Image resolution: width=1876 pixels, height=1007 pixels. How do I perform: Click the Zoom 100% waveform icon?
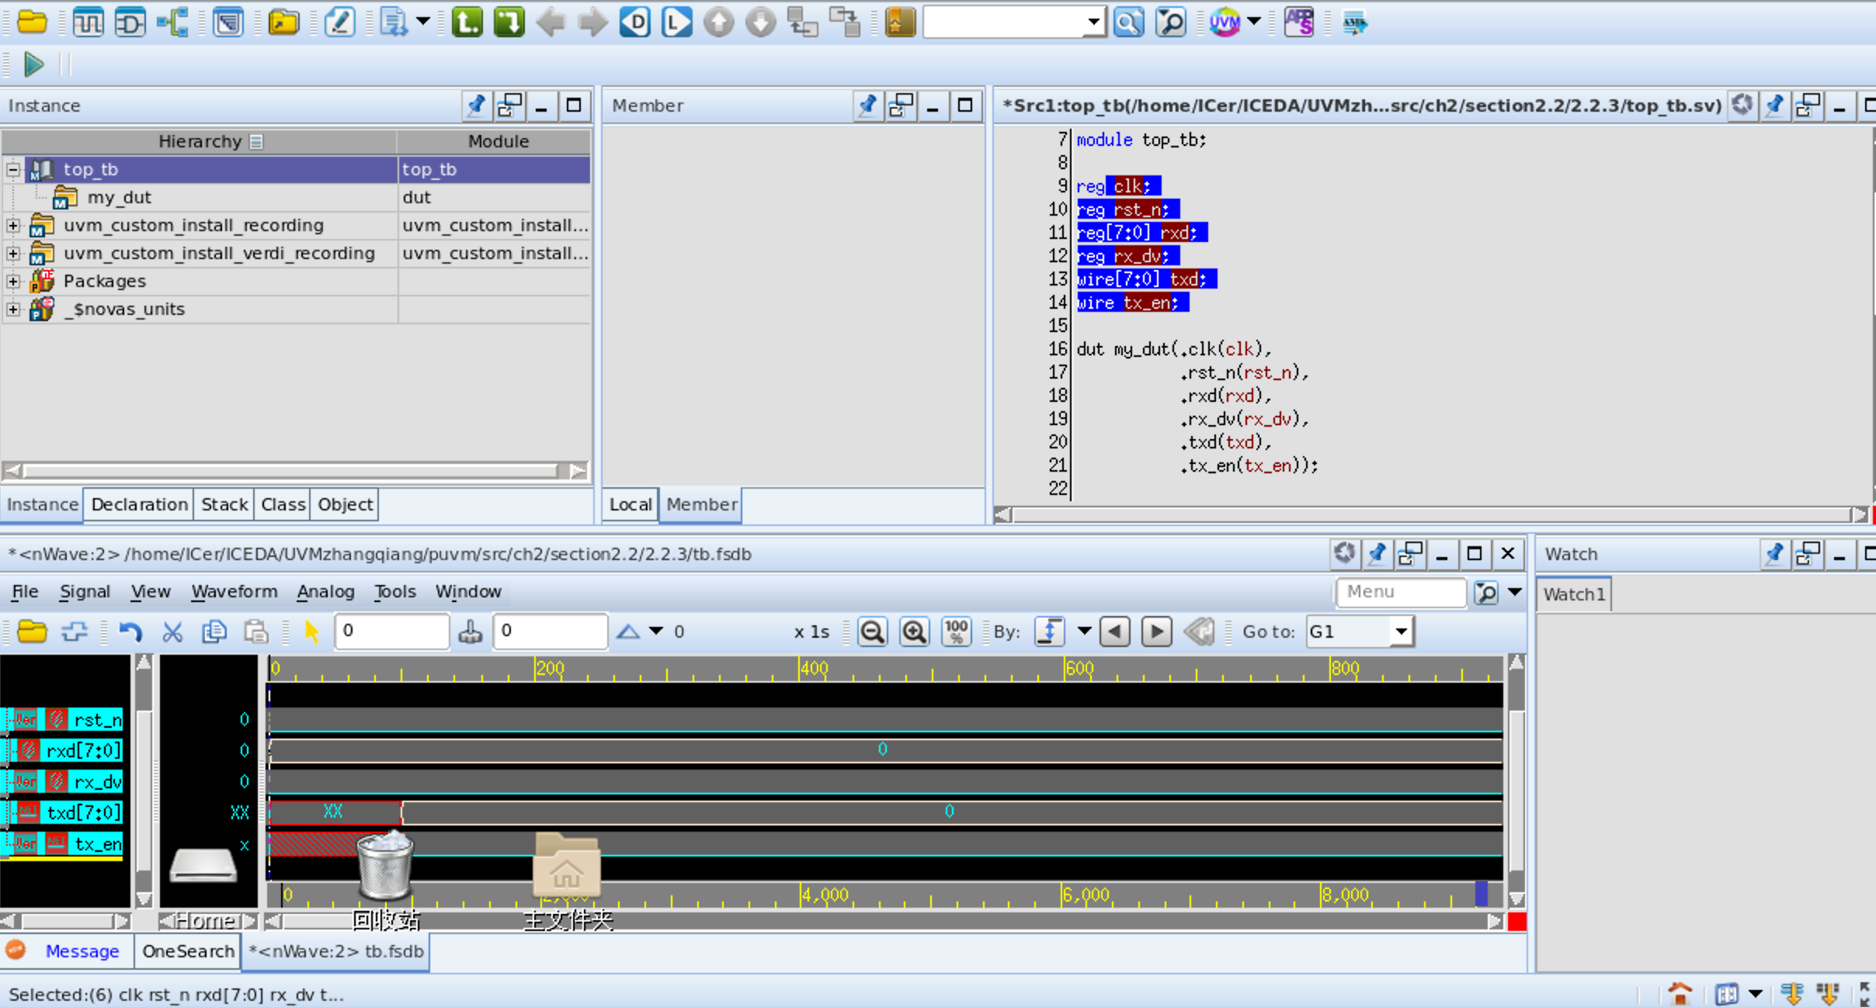956,632
